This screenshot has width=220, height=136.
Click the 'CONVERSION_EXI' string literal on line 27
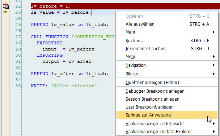pyautogui.click(x=94, y=37)
